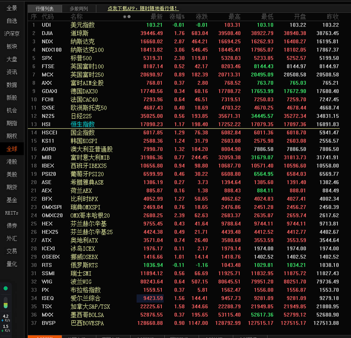Open REITs in the left sidebar
351x338 pixels.
[x=12, y=213]
